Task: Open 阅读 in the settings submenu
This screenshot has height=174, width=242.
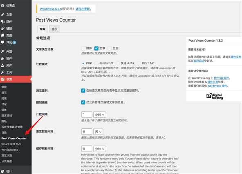Action: pos(4,98)
